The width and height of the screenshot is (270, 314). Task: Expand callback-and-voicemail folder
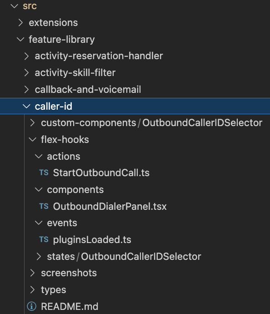[26, 90]
